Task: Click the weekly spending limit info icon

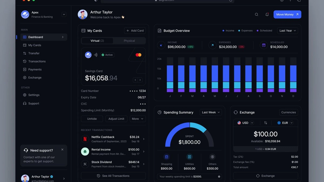Action: [219, 177]
